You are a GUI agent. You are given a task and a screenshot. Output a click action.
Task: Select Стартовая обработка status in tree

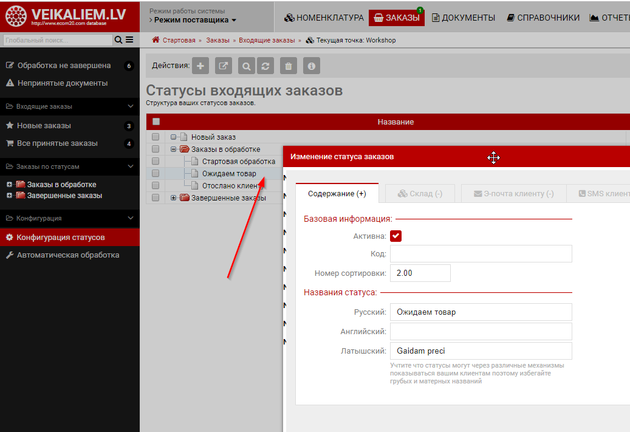point(238,161)
